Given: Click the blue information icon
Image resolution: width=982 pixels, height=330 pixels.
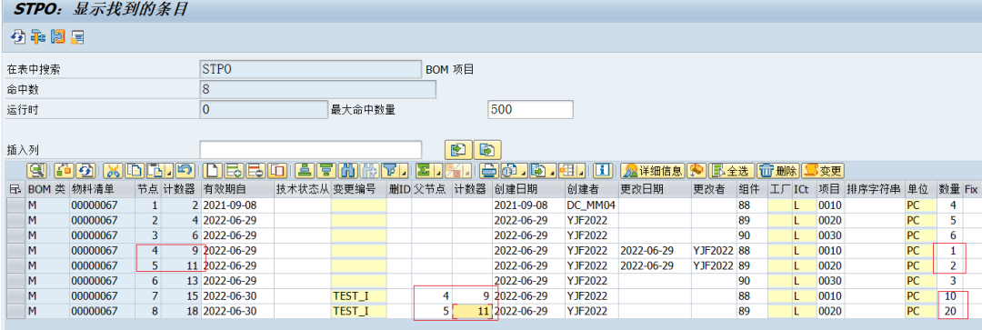Looking at the screenshot, I should point(603,170).
